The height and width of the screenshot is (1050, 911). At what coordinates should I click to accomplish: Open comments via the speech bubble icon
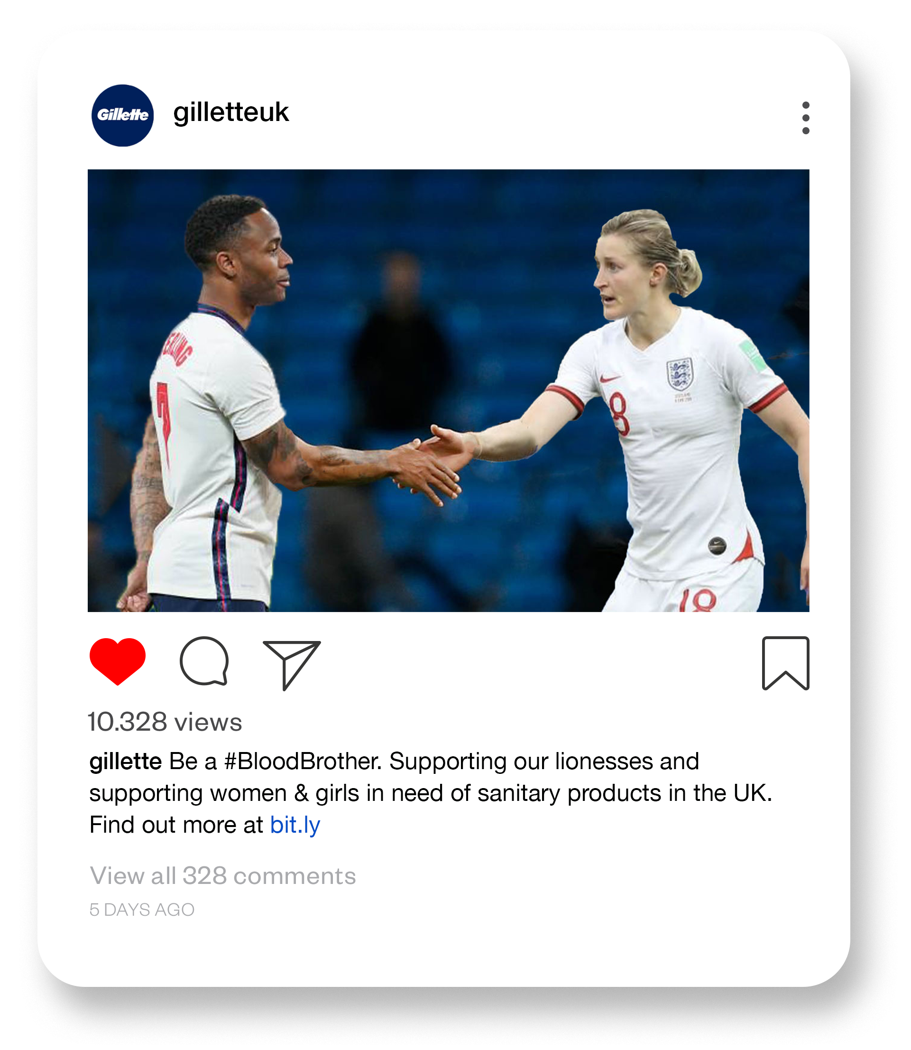204,661
